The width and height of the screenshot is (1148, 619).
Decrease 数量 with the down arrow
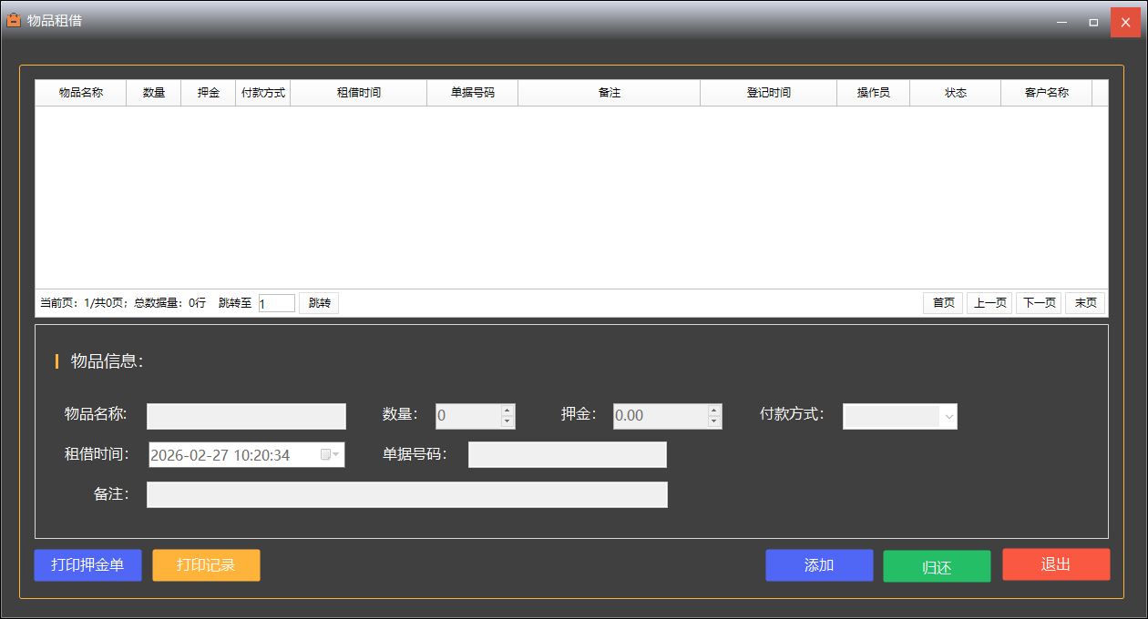click(507, 421)
